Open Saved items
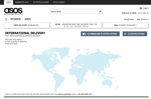This screenshot has width=151, height=99. (129, 19)
